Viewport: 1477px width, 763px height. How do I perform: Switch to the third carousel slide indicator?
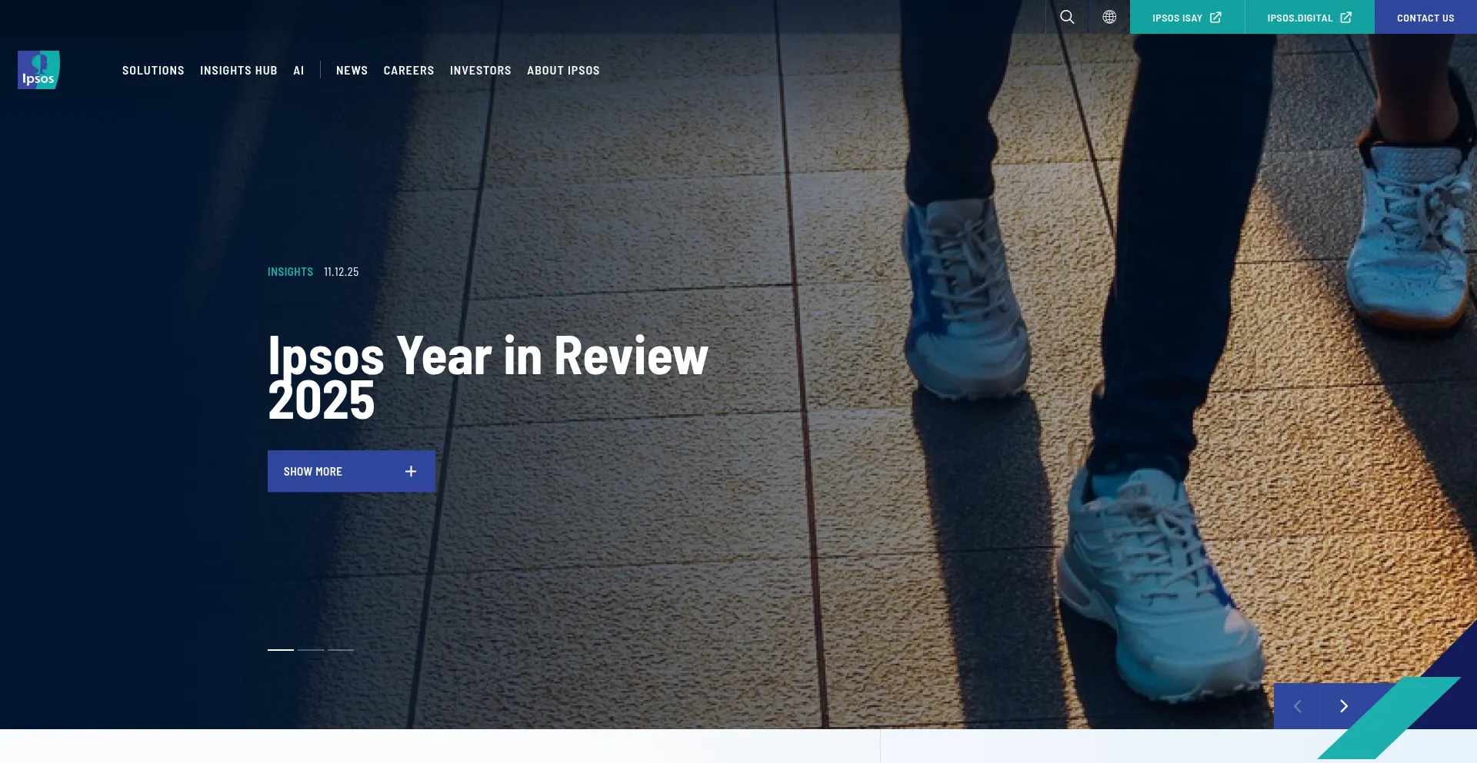click(341, 650)
